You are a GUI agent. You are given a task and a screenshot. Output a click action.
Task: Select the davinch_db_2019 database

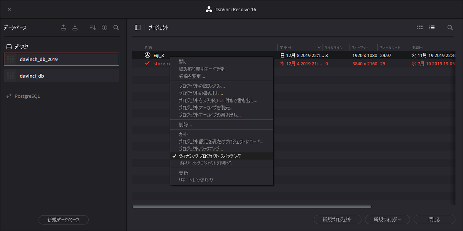pos(62,59)
